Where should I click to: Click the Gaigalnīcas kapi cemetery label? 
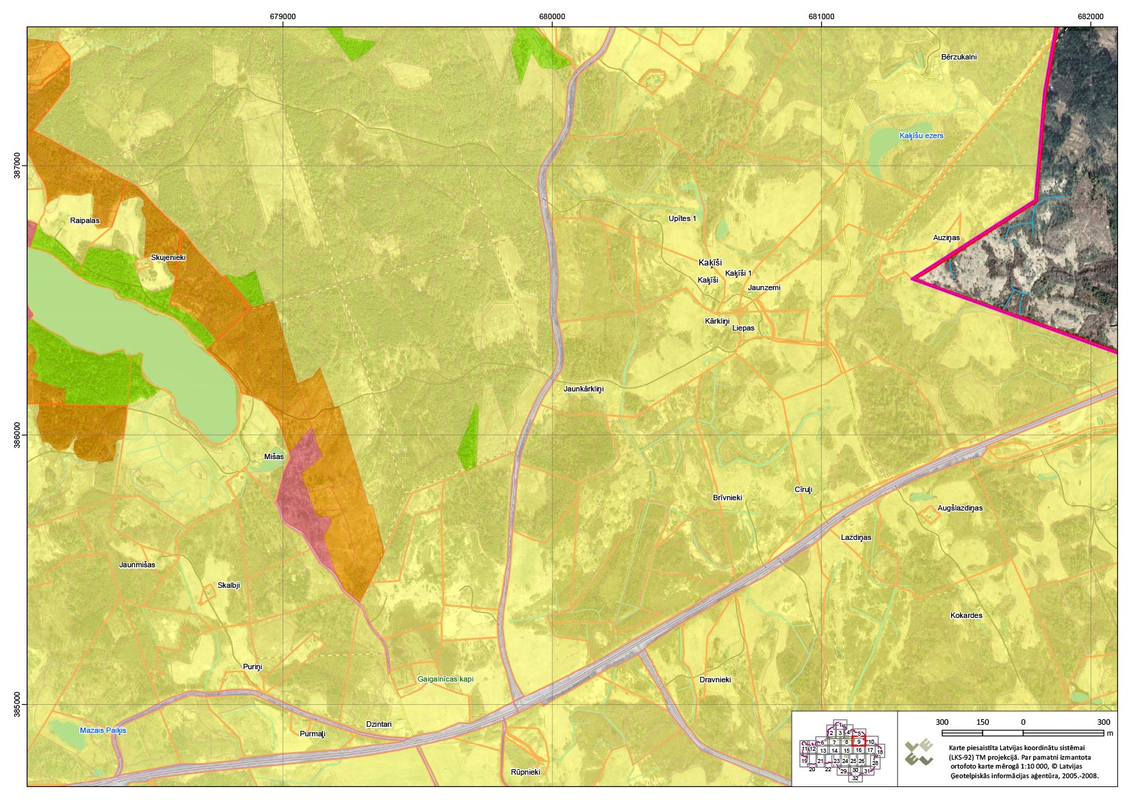[x=445, y=679]
